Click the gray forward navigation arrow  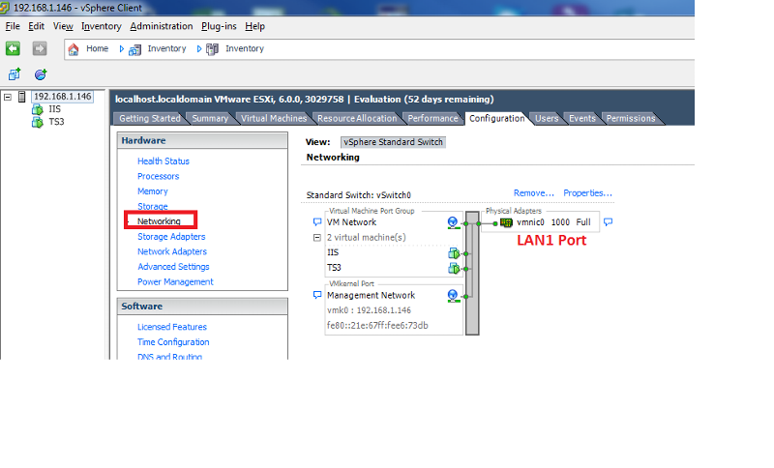40,48
